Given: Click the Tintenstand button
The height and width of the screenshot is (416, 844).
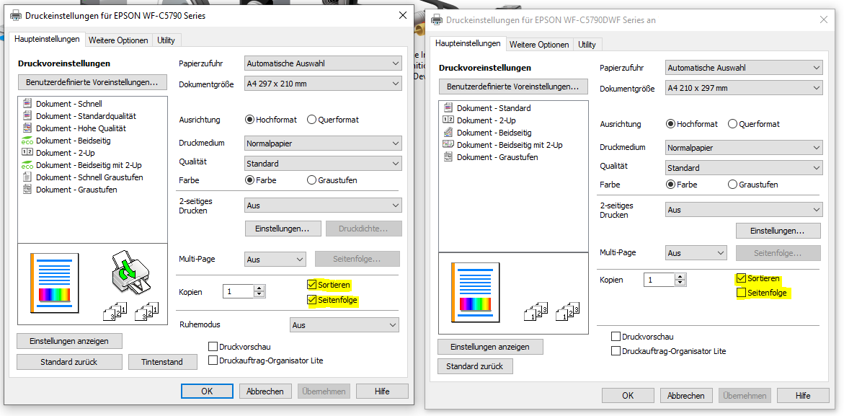Looking at the screenshot, I should coord(162,362).
